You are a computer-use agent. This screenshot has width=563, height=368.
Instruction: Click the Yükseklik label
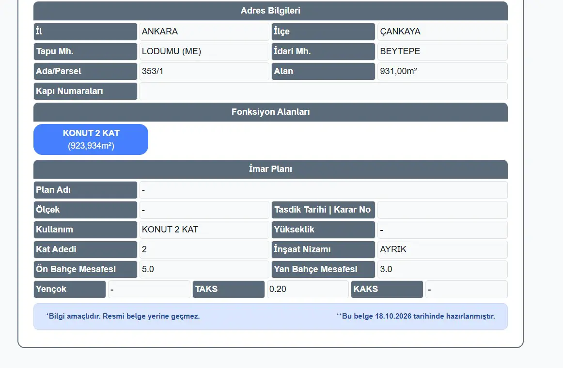(323, 230)
